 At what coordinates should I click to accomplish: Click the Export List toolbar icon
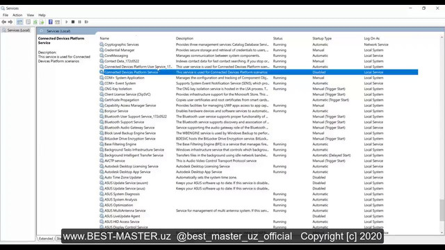[x=42, y=22]
